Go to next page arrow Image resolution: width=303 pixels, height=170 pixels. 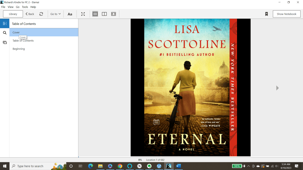tap(277, 88)
